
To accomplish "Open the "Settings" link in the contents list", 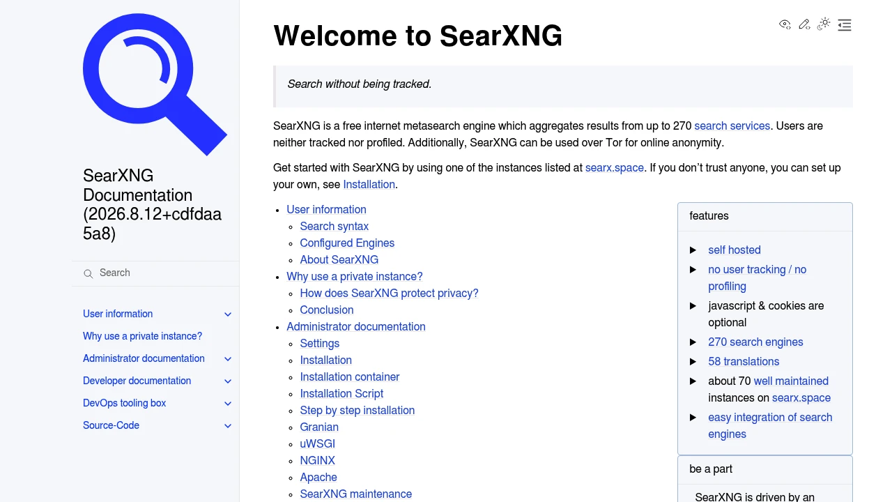I will pos(319,344).
